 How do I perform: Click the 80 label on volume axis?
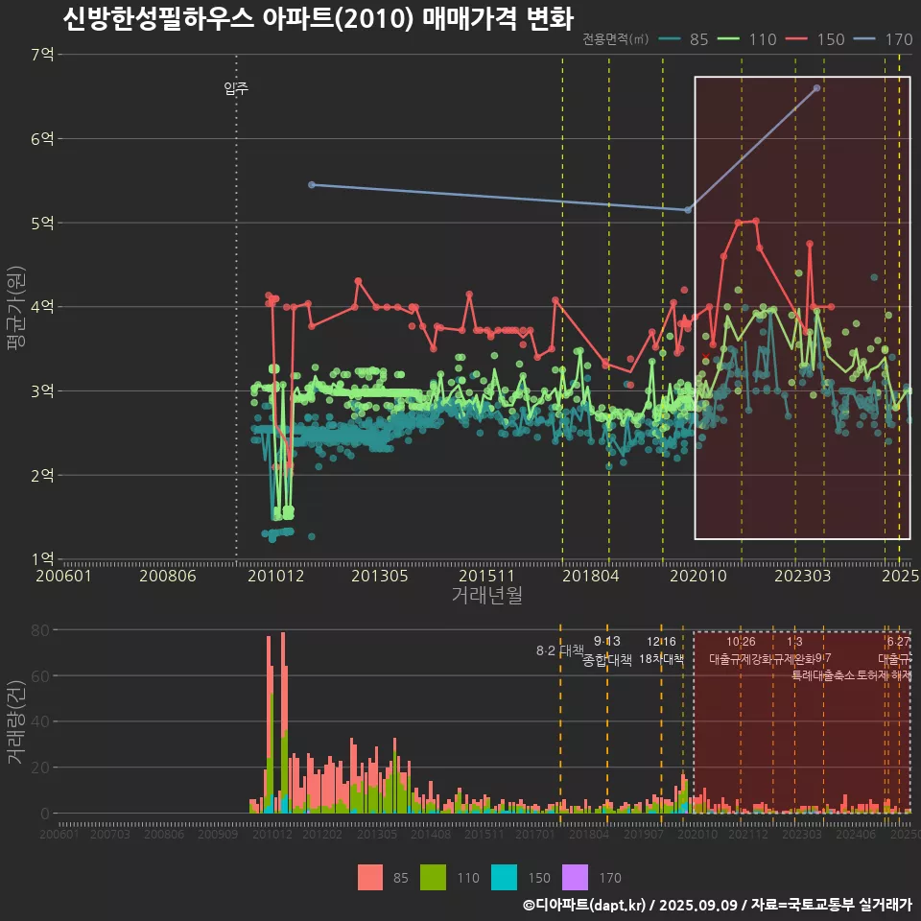[x=40, y=630]
